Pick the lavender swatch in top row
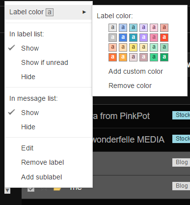 click(143, 28)
